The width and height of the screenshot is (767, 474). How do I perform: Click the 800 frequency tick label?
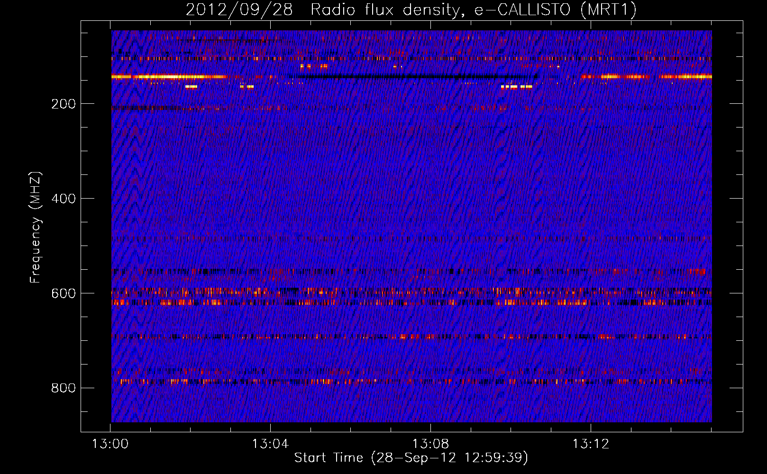(64, 389)
